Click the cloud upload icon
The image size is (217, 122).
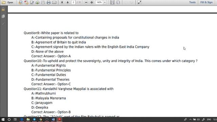[x=37, y=2]
